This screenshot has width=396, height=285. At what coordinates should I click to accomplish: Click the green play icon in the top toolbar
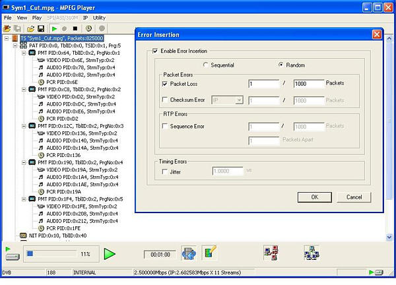click(53, 28)
